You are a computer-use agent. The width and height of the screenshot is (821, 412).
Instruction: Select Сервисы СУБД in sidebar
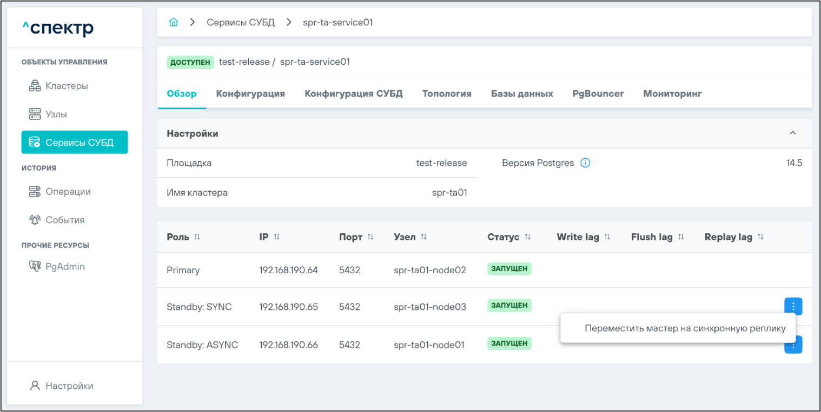click(75, 143)
